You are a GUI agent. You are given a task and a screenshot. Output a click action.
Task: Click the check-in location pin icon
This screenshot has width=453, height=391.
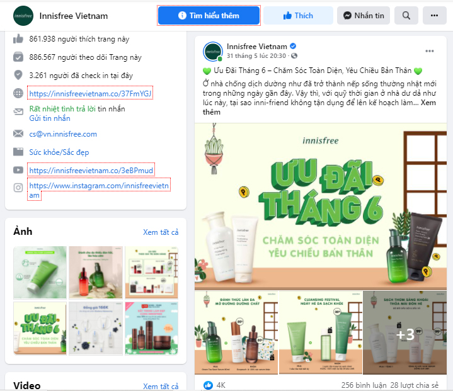click(18, 75)
